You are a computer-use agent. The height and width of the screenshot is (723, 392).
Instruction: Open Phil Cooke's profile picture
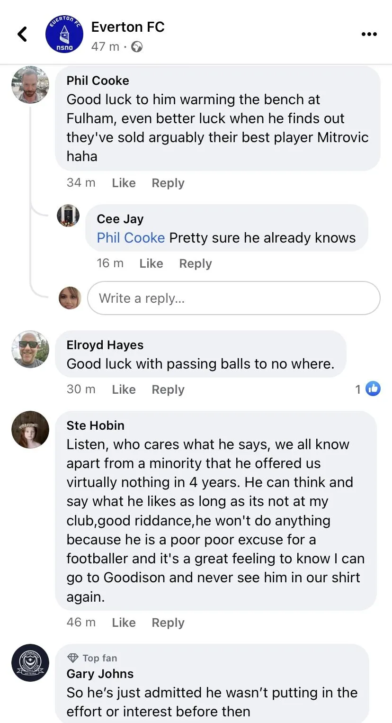(x=30, y=85)
